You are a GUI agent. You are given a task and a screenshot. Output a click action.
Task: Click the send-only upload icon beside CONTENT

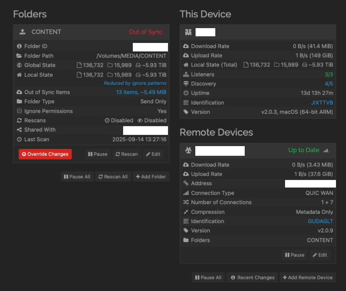tap(22, 32)
